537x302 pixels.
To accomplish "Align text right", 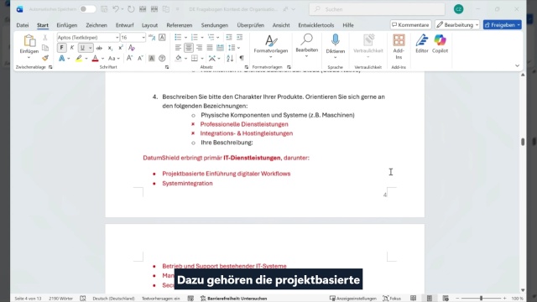I will tap(199, 48).
